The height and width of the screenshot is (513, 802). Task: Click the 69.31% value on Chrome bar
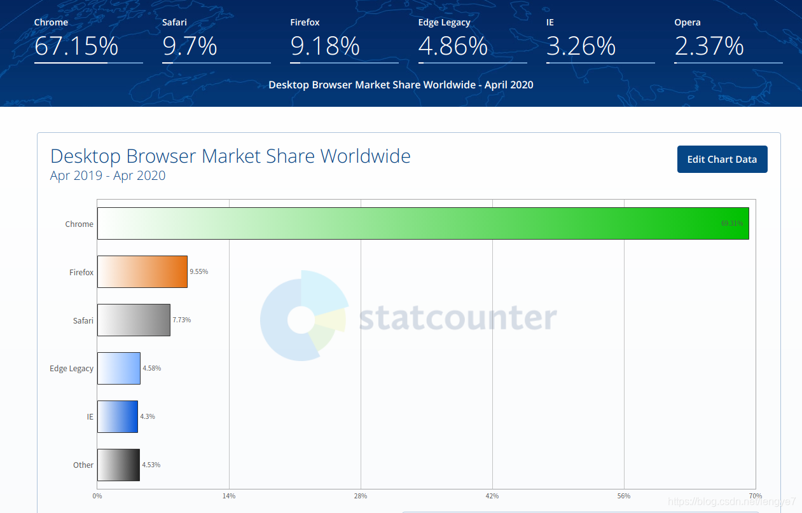[x=732, y=224]
